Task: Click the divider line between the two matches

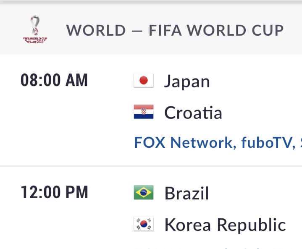Action: pyautogui.click(x=151, y=166)
